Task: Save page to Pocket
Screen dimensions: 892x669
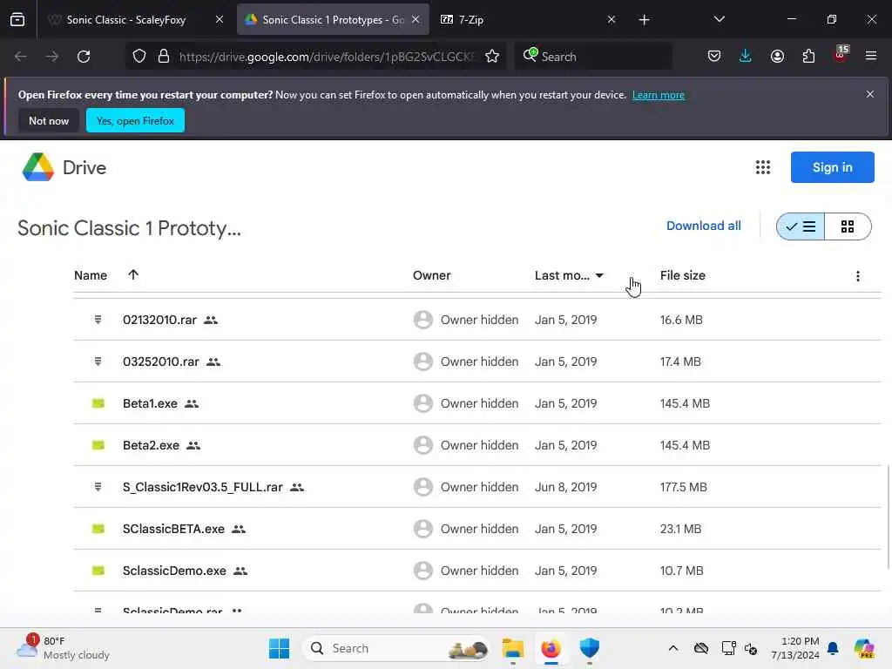Action: point(714,57)
